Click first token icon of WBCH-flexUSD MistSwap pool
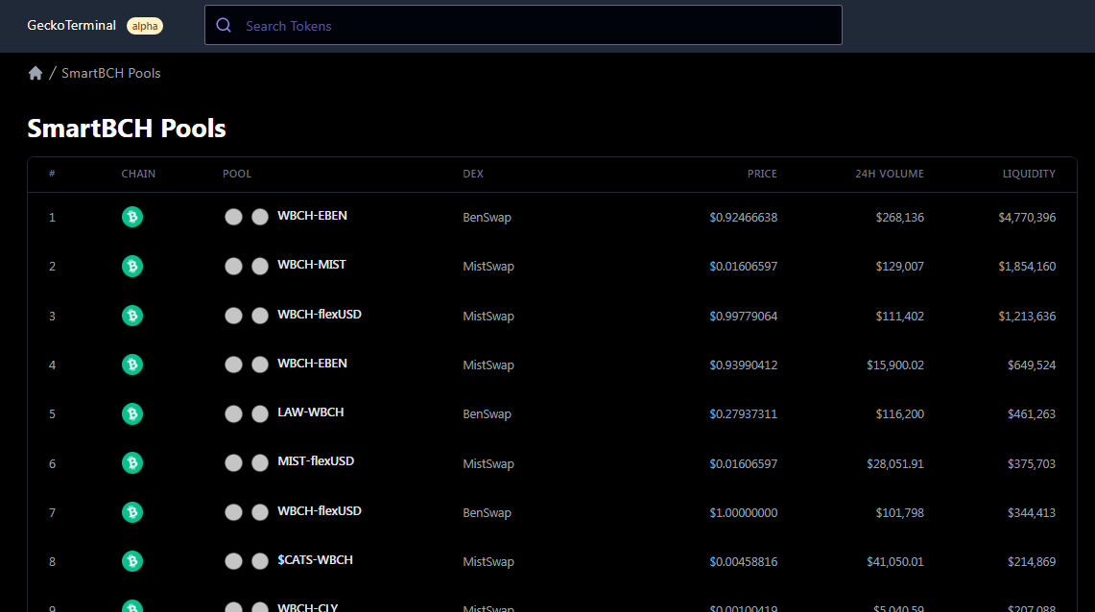This screenshot has height=612, width=1095. (x=233, y=316)
